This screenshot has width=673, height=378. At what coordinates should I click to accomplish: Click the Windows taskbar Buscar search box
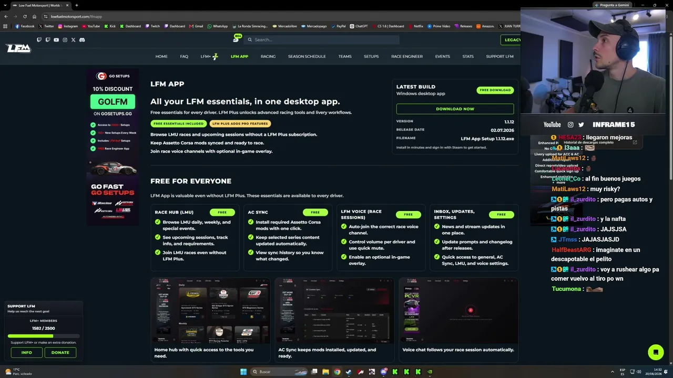[x=280, y=372]
